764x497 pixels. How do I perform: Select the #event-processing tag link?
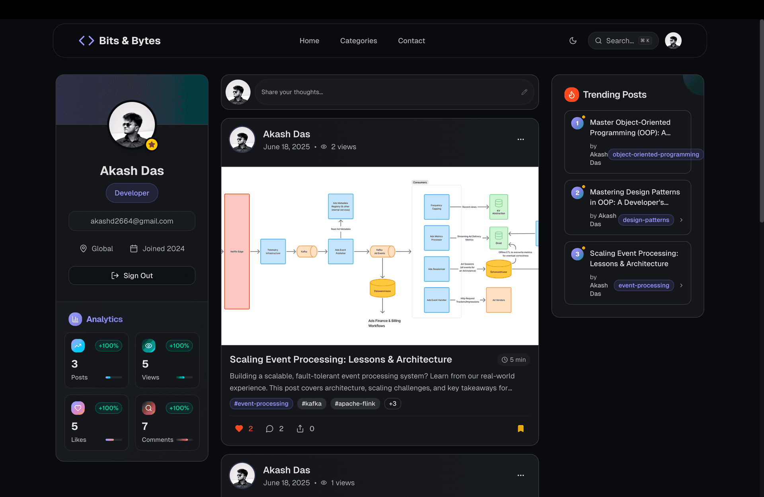(261, 403)
